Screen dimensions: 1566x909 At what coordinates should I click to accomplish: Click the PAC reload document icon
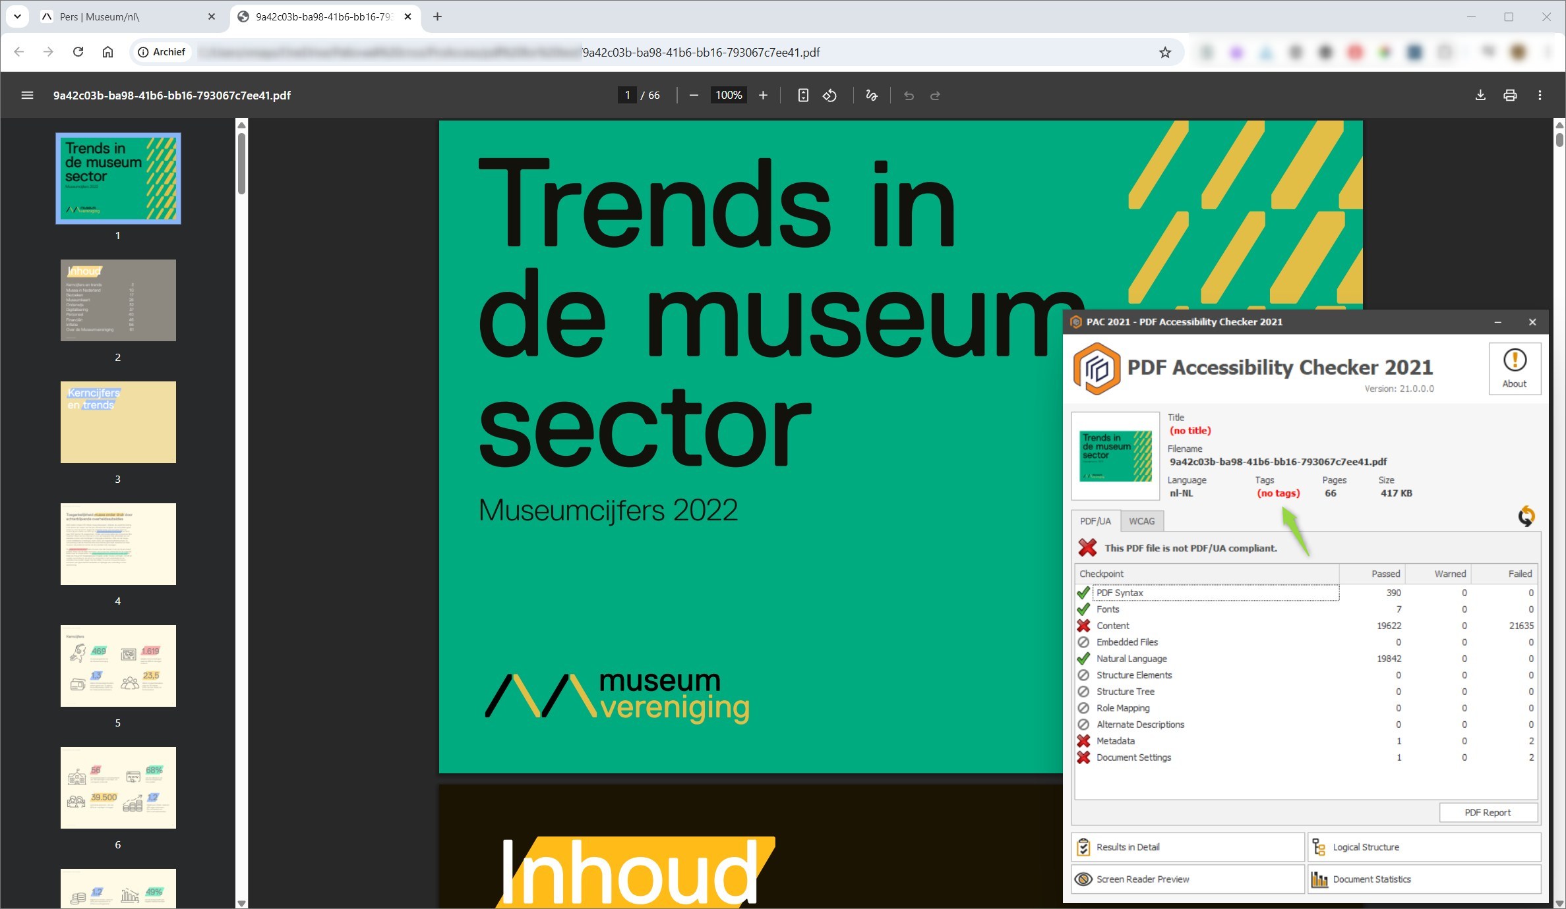[1526, 516]
